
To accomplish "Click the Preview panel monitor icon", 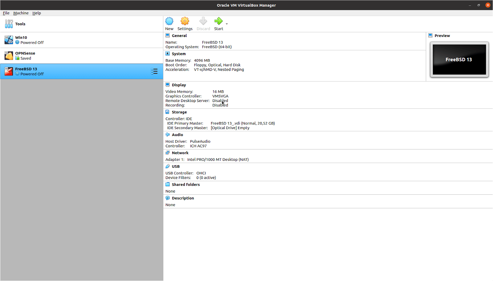I will tap(430, 35).
